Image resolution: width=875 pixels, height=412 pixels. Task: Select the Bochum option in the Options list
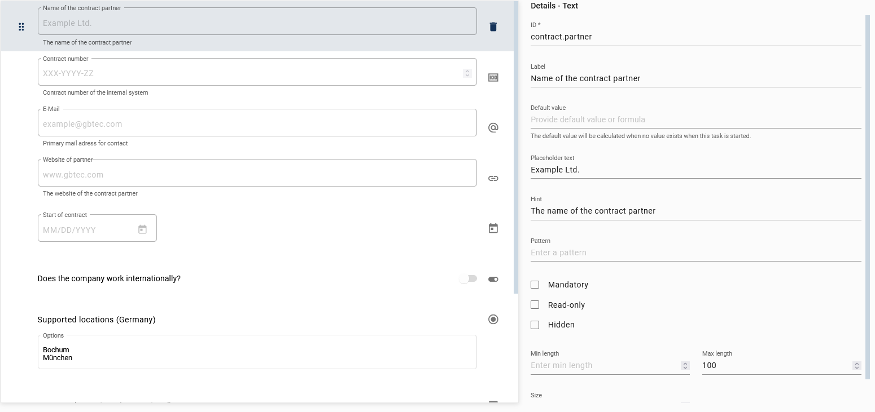pos(56,349)
